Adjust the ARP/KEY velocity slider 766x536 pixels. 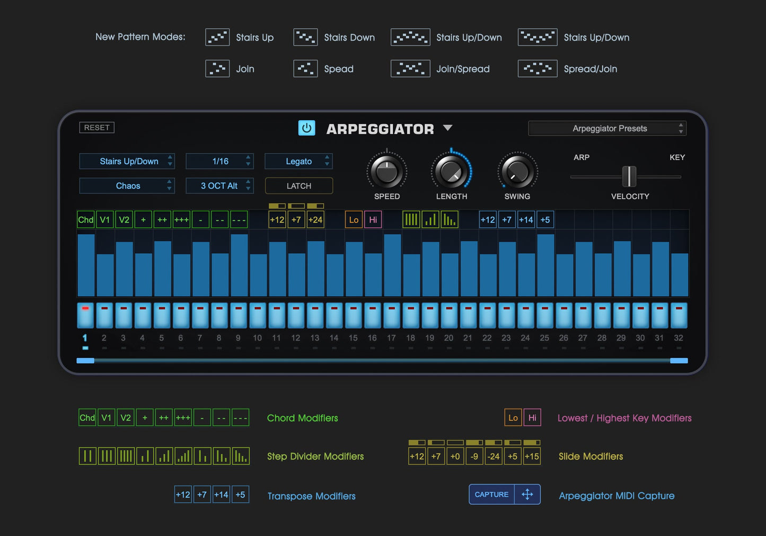click(629, 177)
